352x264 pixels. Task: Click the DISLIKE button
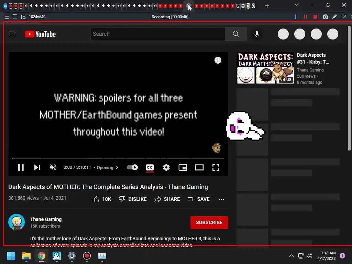[x=133, y=199]
